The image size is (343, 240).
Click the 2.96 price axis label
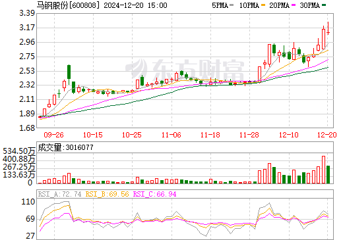[27, 42]
